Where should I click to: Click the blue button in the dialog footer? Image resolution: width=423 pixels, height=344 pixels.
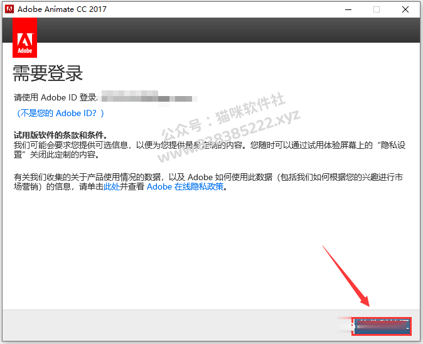pos(382,326)
